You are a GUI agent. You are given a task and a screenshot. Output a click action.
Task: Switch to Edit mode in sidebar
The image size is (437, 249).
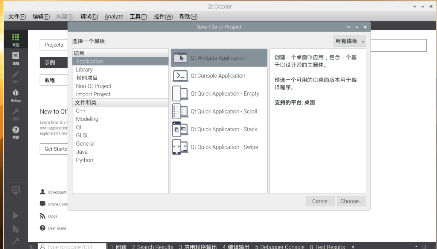[15, 58]
